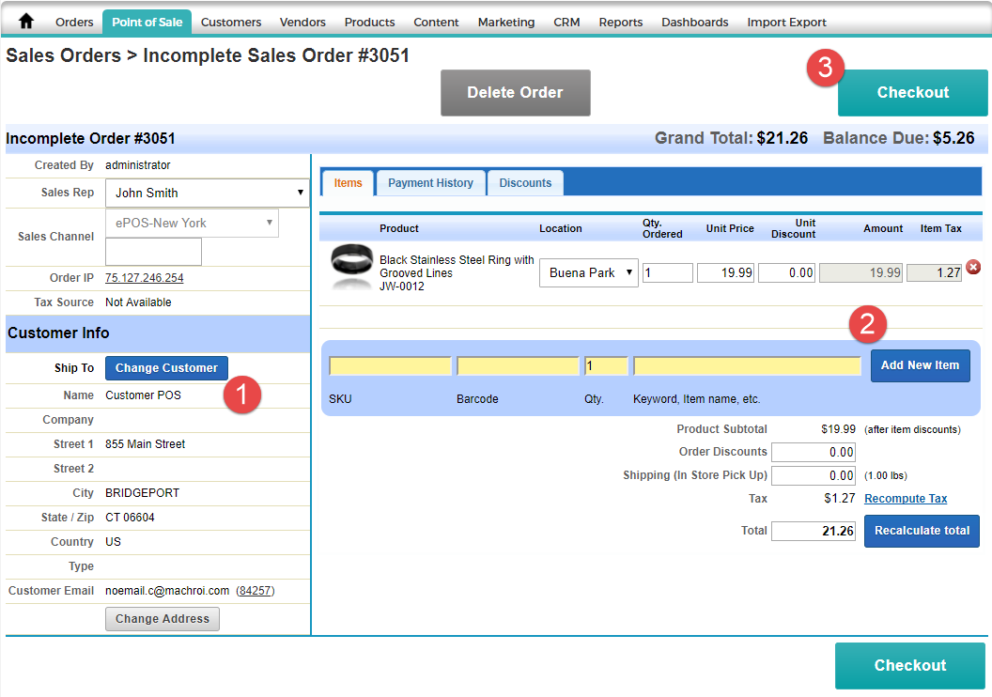This screenshot has width=992, height=697.
Task: Switch to the Items tab
Action: (x=348, y=183)
